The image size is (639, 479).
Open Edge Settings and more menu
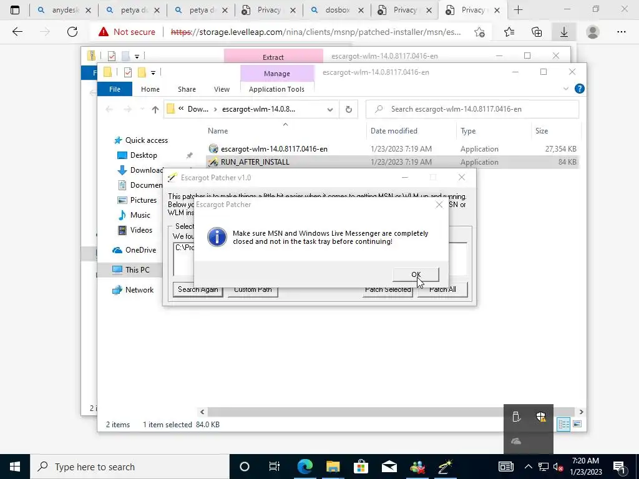tap(621, 32)
